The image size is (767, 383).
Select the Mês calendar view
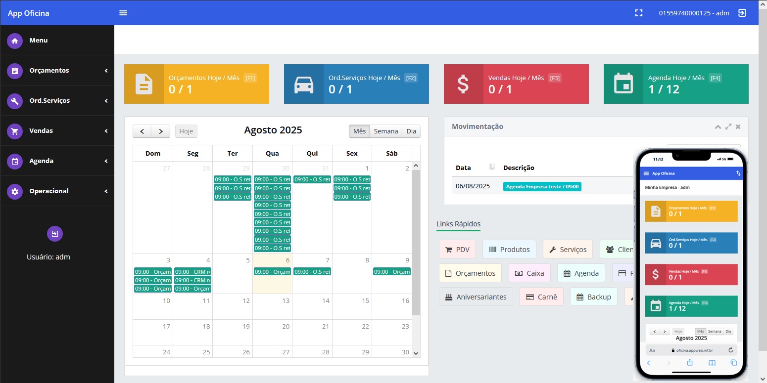(x=359, y=131)
